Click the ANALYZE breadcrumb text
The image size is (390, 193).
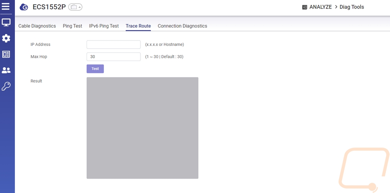tap(321, 7)
